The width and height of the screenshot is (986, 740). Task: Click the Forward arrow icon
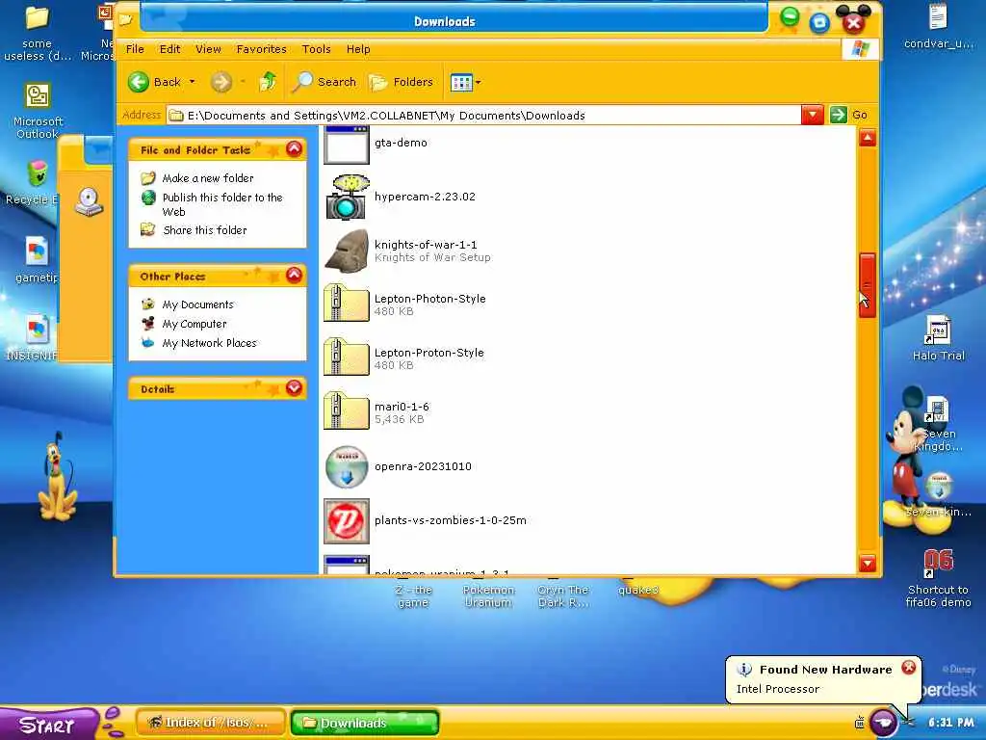[221, 82]
